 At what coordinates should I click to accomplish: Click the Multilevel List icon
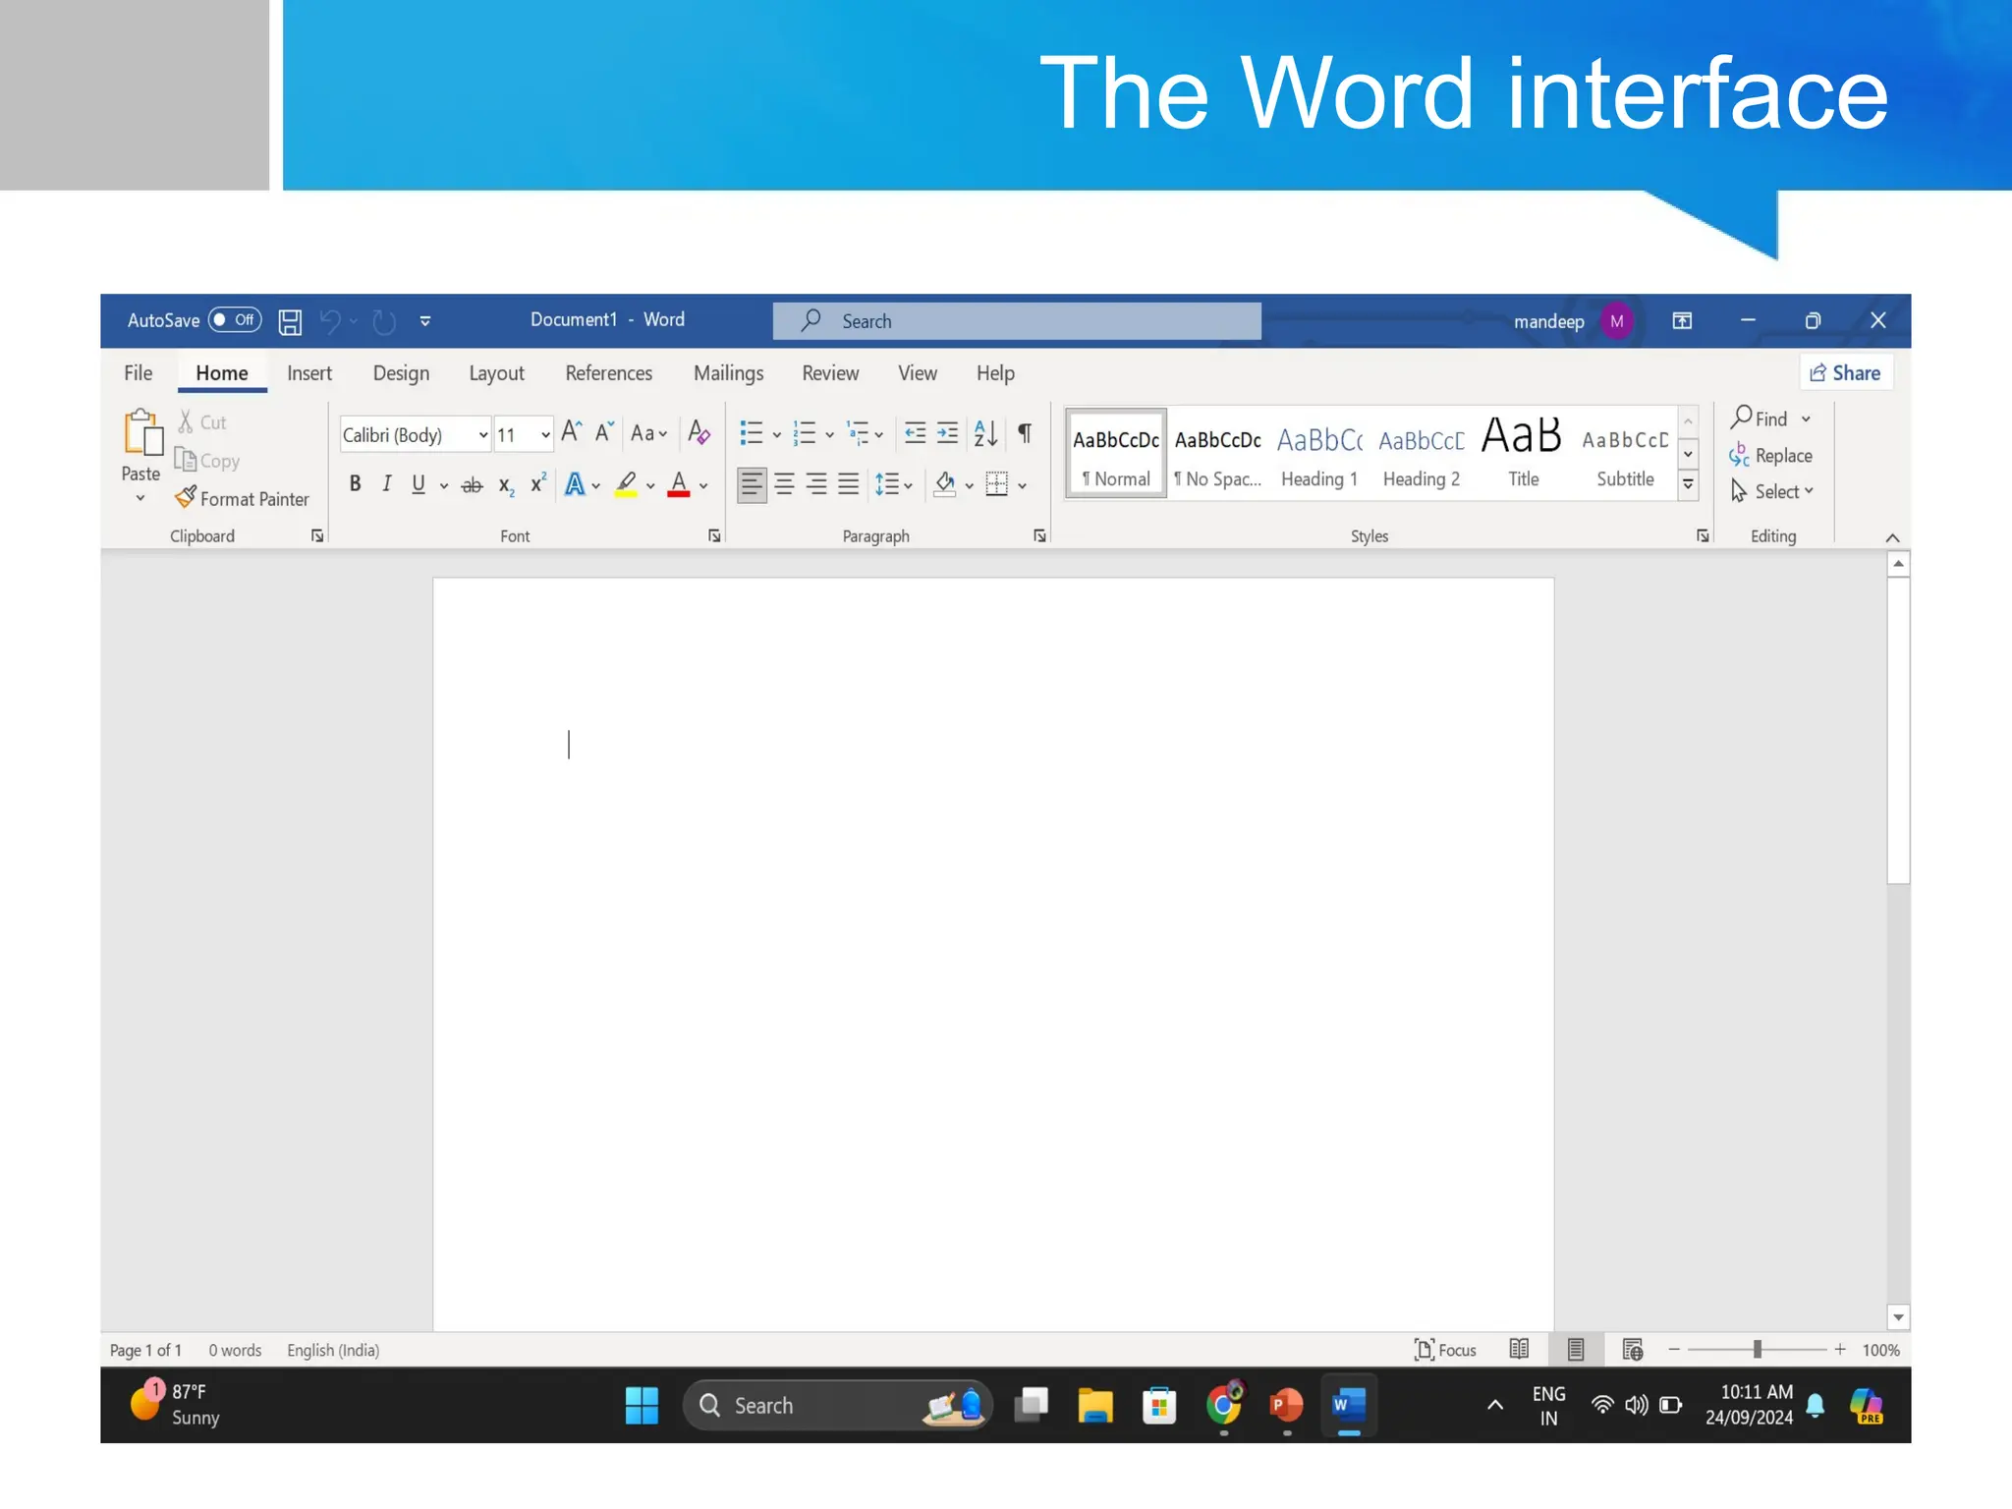pos(858,432)
